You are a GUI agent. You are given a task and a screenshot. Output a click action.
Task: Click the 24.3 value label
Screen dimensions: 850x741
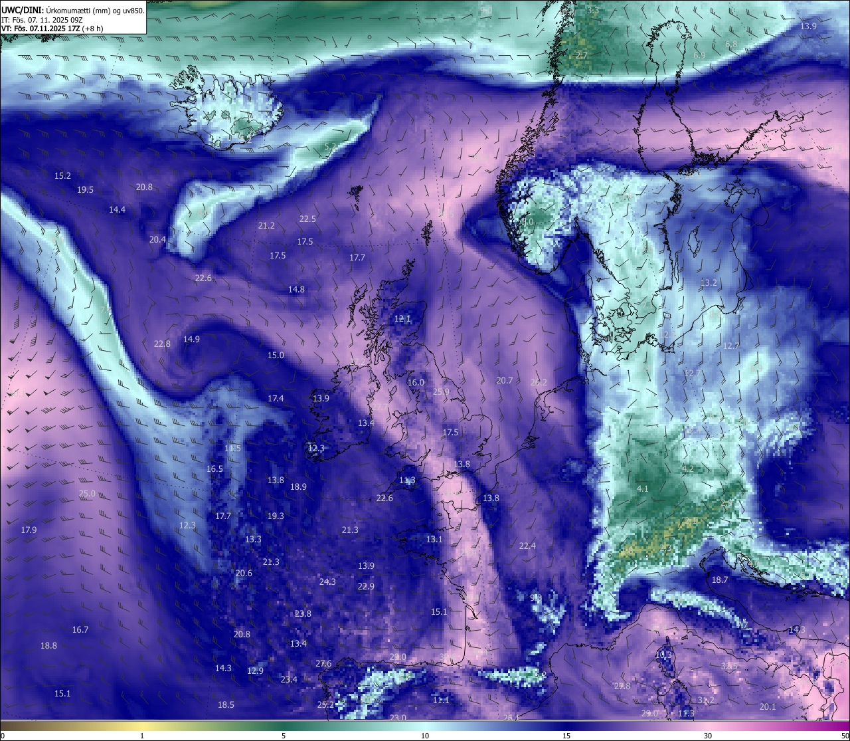(327, 582)
